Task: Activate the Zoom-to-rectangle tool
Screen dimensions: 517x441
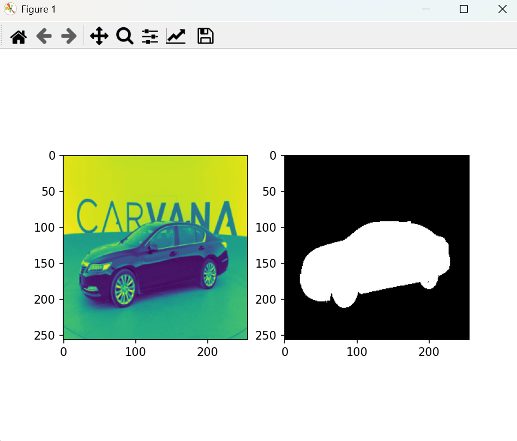Action: (124, 36)
